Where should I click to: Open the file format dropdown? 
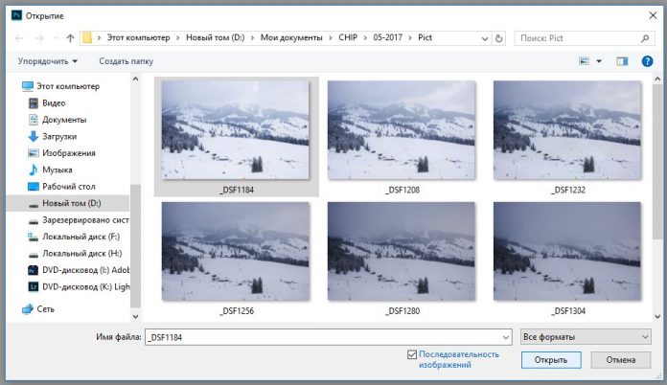586,336
